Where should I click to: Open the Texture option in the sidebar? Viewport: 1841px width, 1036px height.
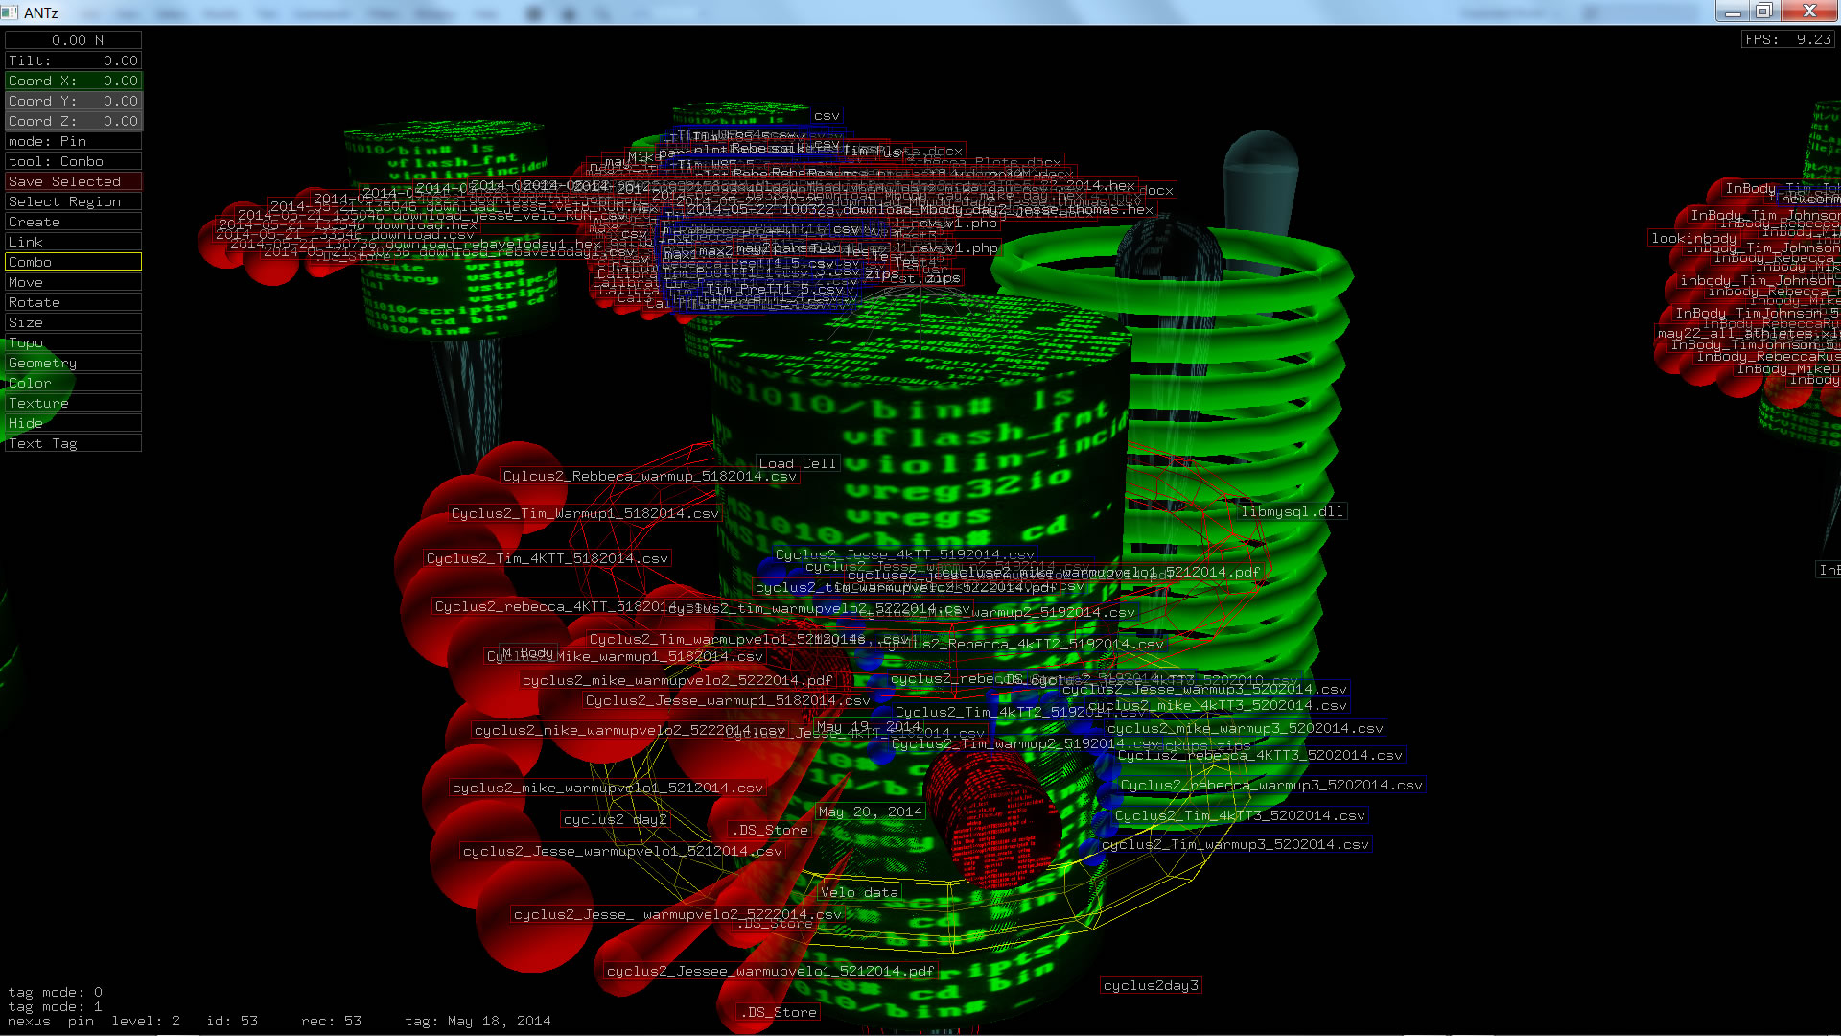pyautogui.click(x=73, y=403)
